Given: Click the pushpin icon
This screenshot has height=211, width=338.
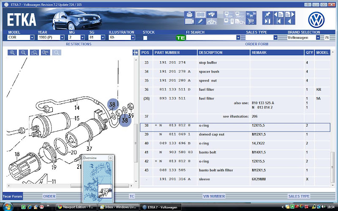Looking at the screenshot, I should (x=267, y=14).
